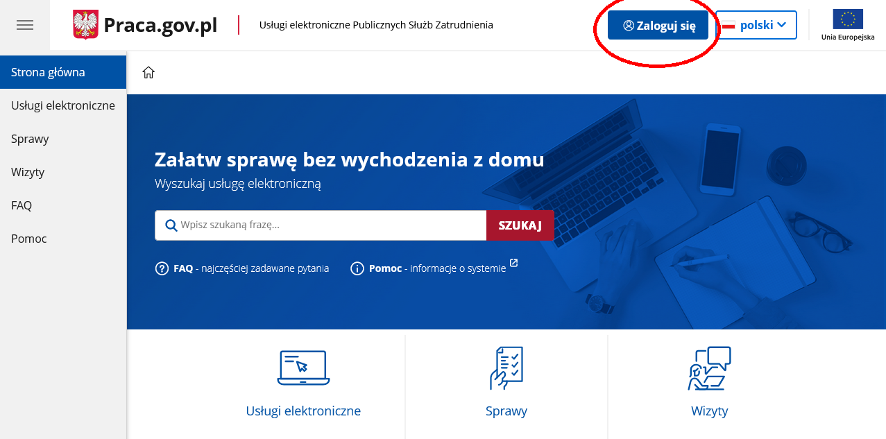Open Usługi elektroniczne in the sidebar
The height and width of the screenshot is (439, 886).
pyautogui.click(x=62, y=105)
